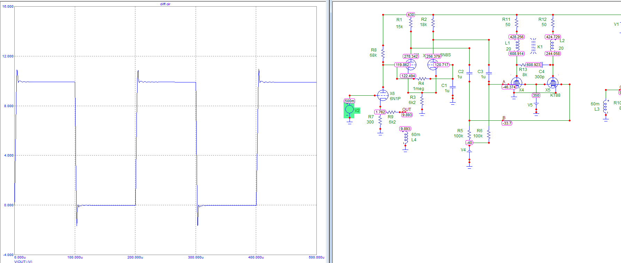Click the 16.000 Y-axis maximum label
Screen dimensions: 621x263
(8, 7)
